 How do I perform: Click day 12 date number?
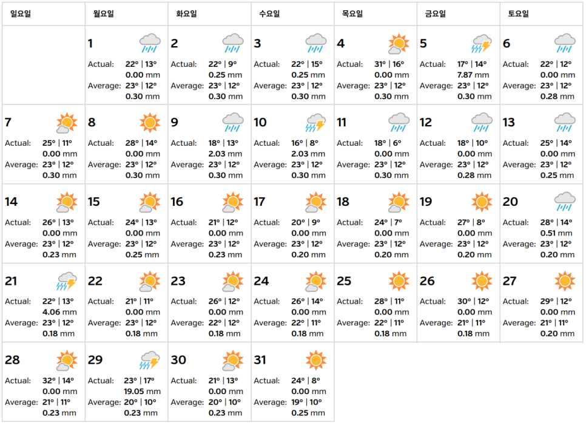426,122
